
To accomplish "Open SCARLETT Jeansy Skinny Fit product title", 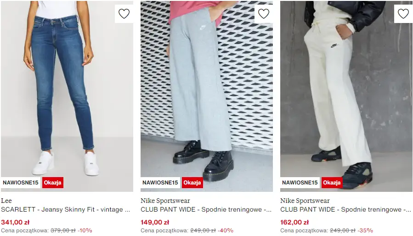I will (x=66, y=210).
